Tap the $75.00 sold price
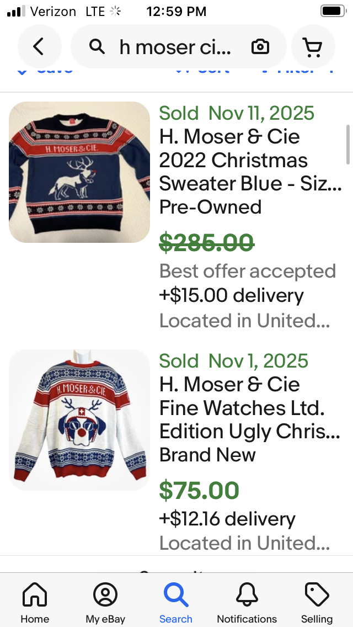353x627 pixels. point(199,490)
